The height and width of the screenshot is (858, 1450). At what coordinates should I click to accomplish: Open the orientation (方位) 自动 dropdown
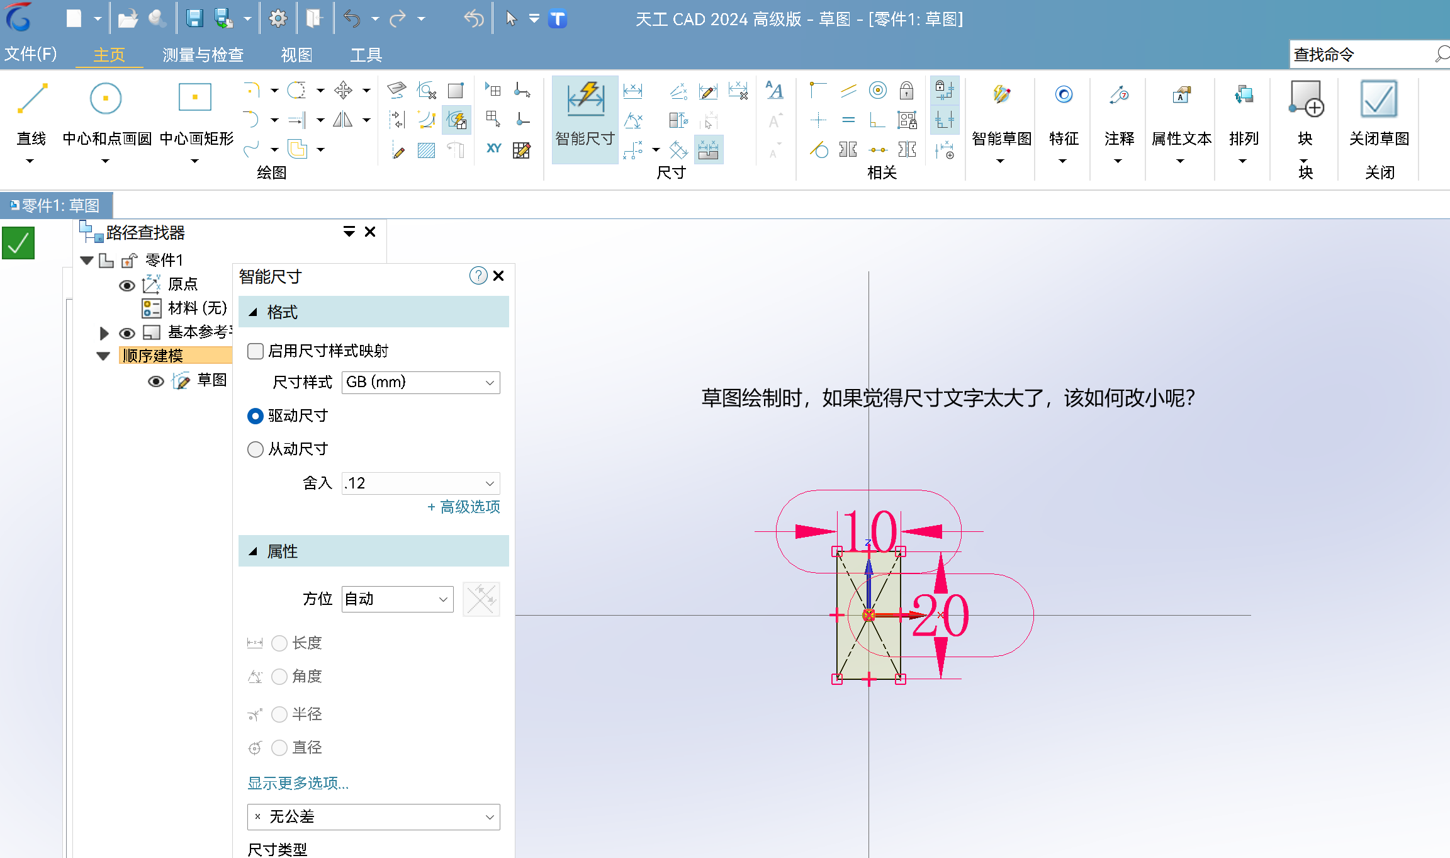point(398,599)
